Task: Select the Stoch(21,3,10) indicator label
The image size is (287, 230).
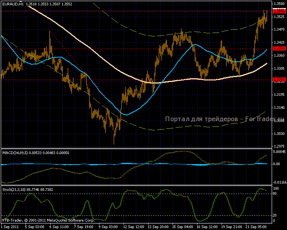Action: coord(14,189)
